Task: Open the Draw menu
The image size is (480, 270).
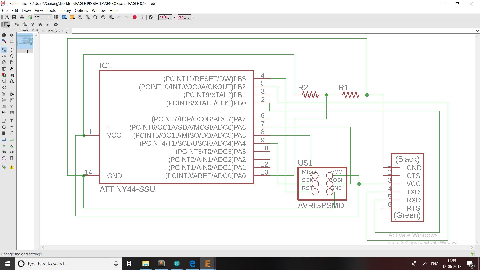Action: click(x=26, y=10)
